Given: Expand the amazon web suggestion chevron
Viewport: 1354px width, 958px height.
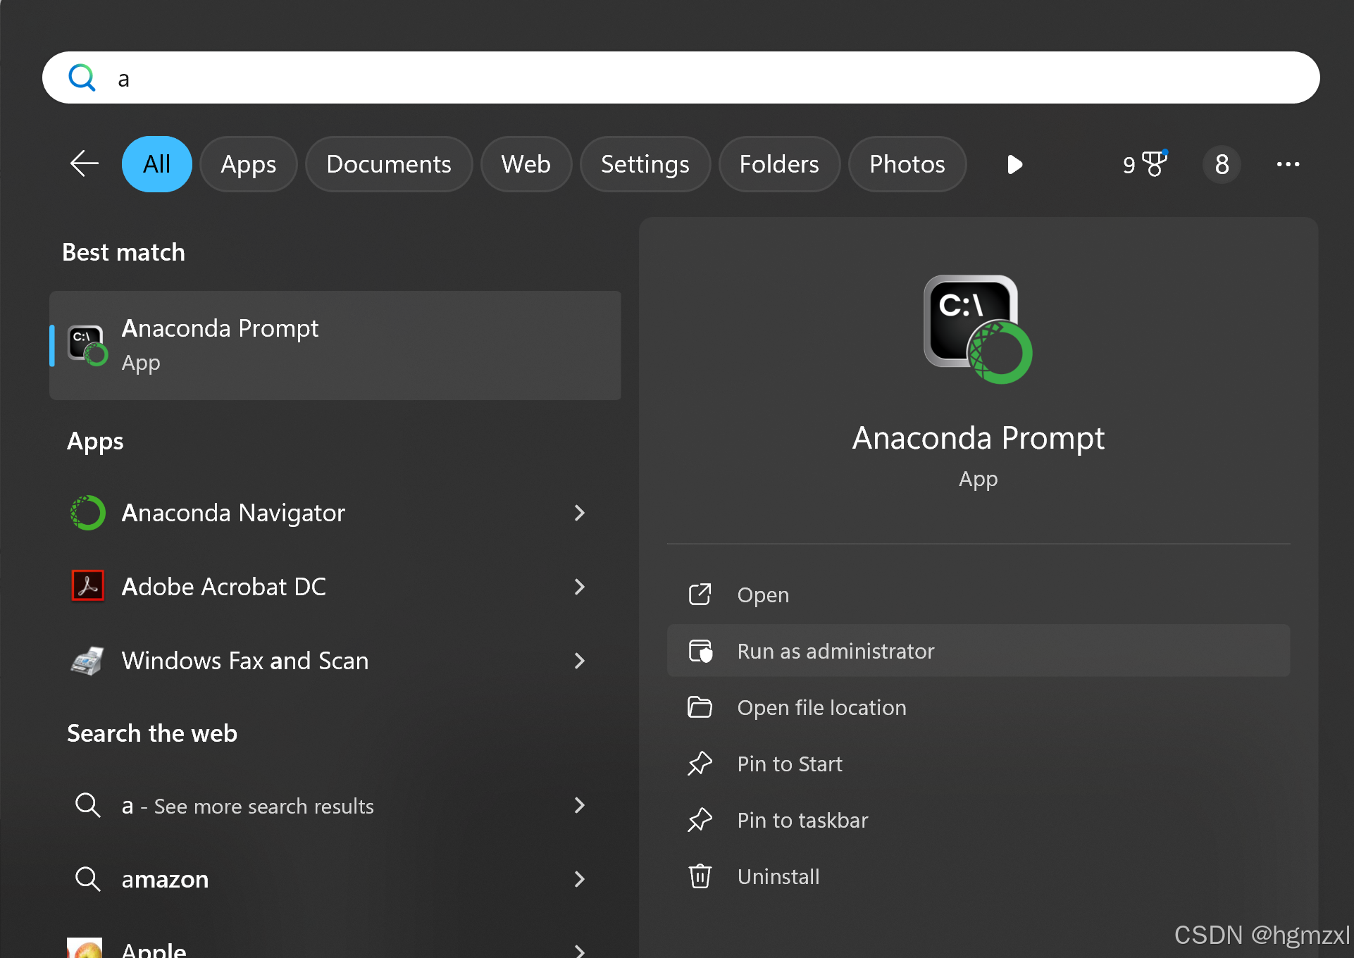Looking at the screenshot, I should 579,879.
